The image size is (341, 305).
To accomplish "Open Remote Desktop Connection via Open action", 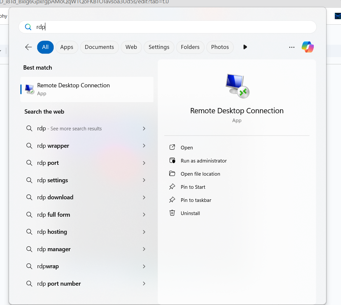I will (187, 147).
